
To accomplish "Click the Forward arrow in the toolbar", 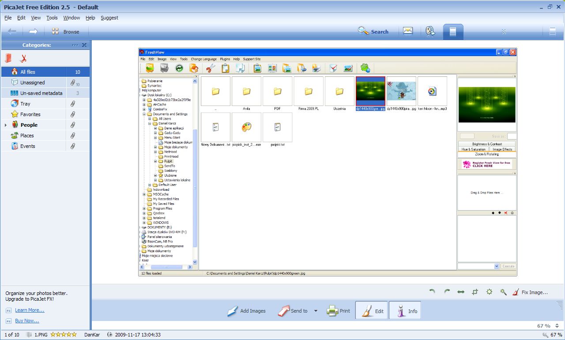I will pos(34,31).
